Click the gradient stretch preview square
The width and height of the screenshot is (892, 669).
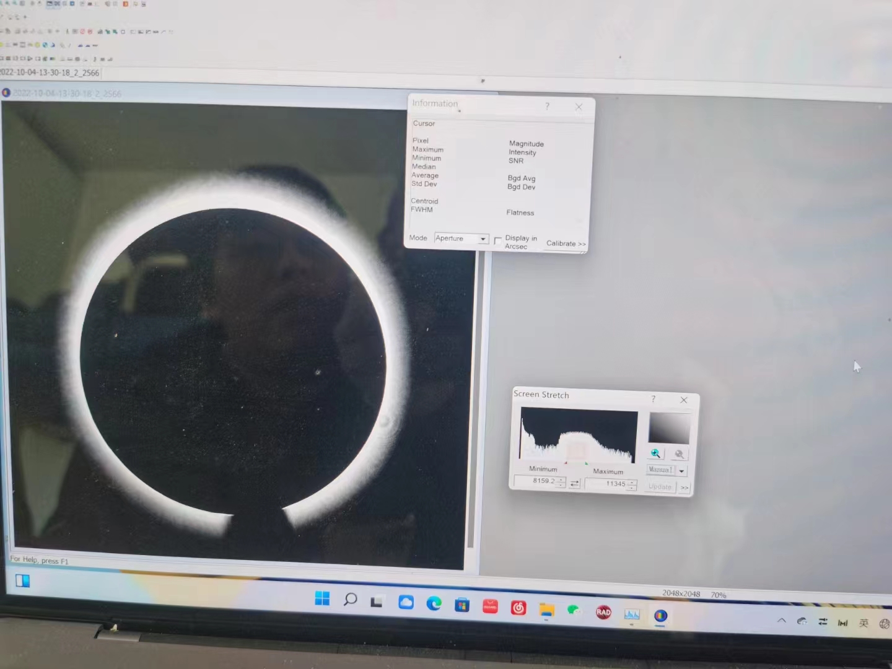[669, 428]
